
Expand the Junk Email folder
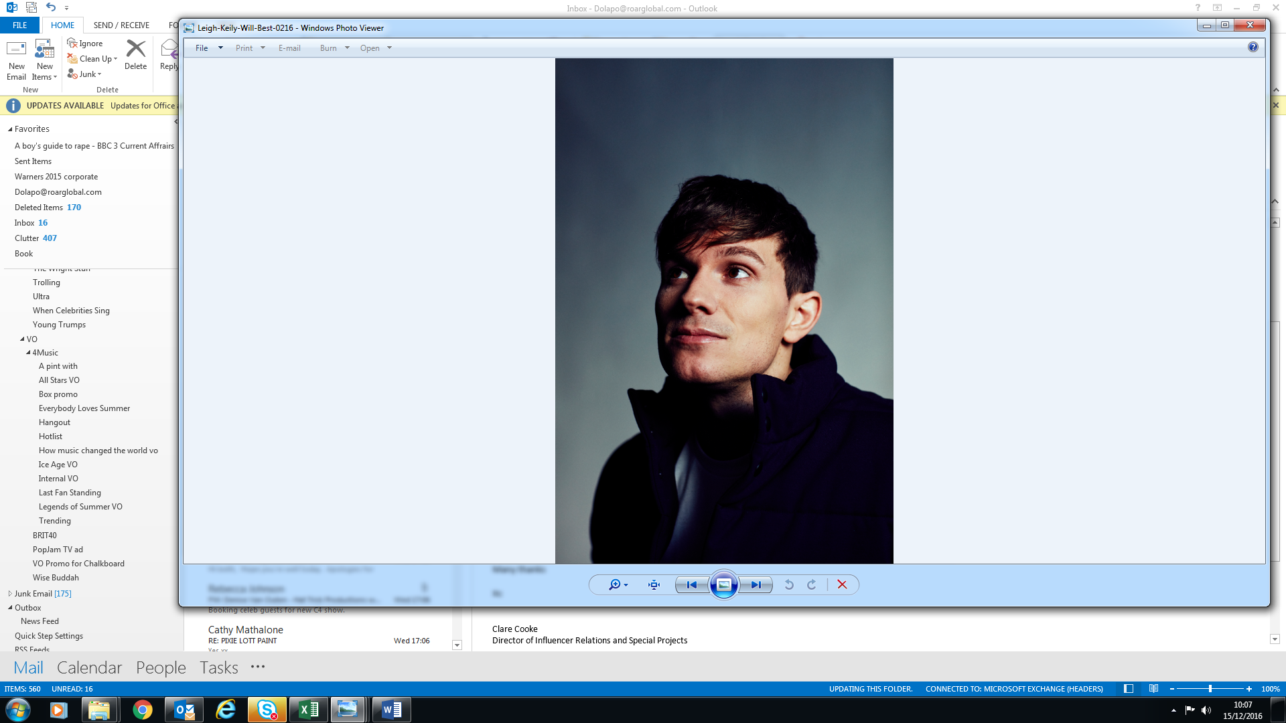click(x=10, y=594)
